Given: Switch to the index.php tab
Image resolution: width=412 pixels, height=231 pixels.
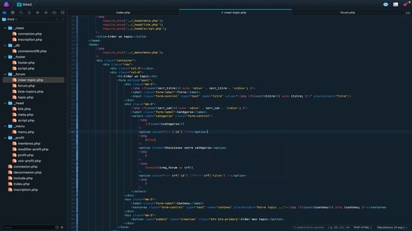Looking at the screenshot, I should (x=123, y=13).
